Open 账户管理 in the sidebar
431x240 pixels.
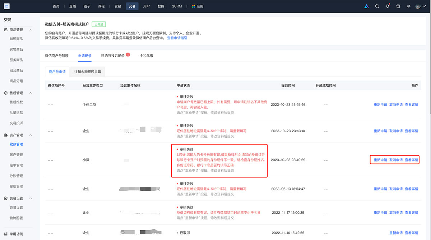pyautogui.click(x=16, y=155)
